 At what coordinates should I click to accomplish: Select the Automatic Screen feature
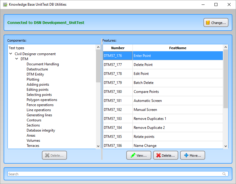coord(163,101)
